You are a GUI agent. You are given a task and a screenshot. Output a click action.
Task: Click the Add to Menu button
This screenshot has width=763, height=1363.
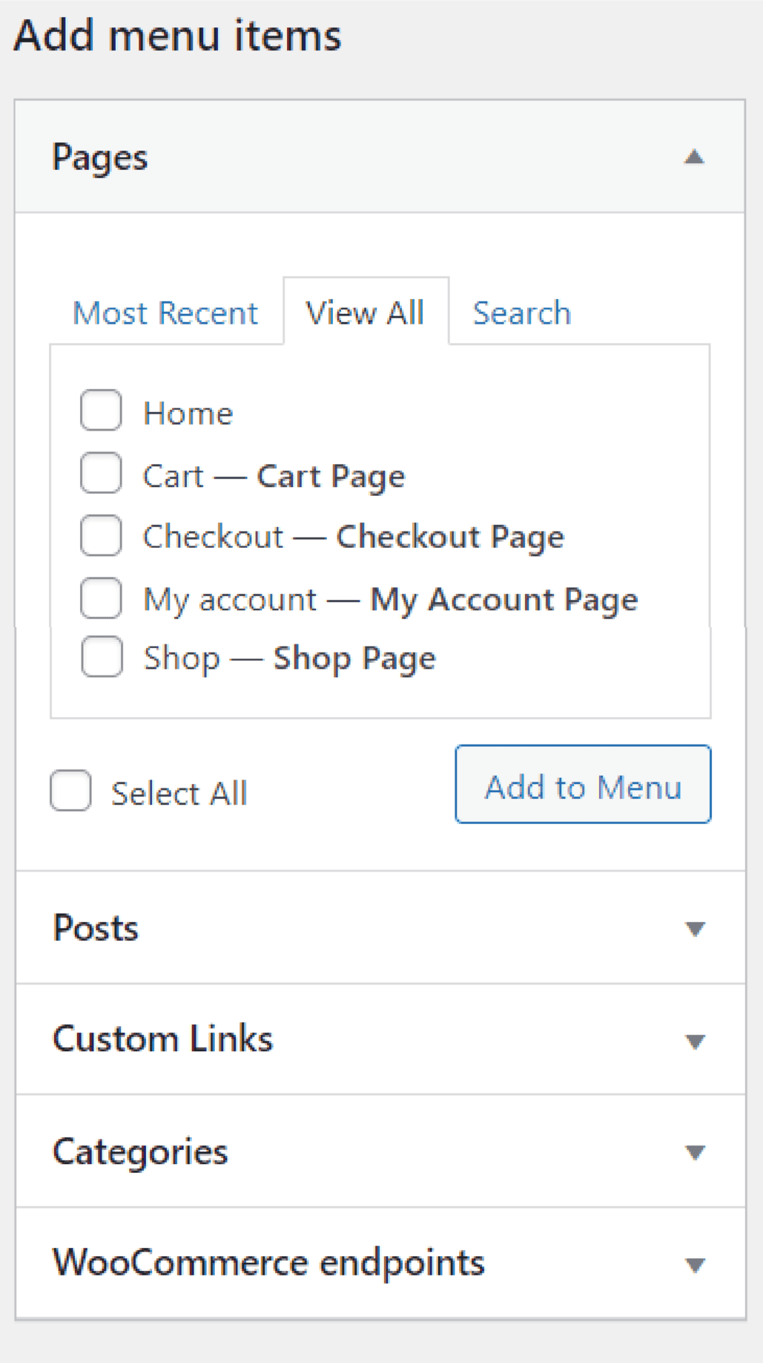[x=583, y=784]
